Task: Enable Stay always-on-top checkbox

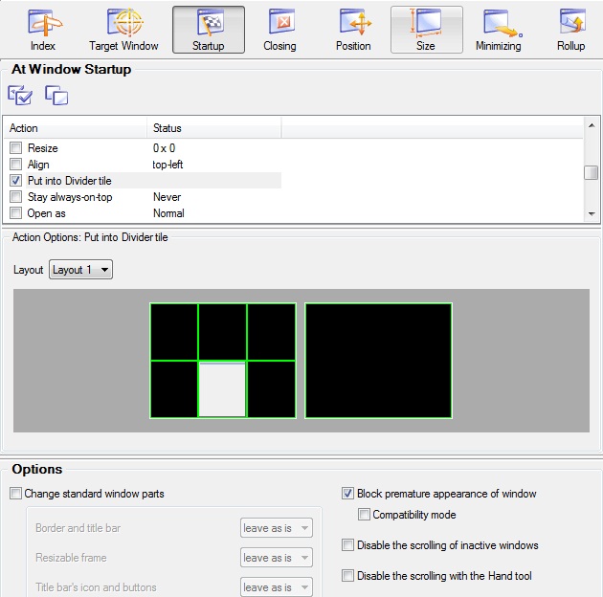Action: pyautogui.click(x=15, y=197)
